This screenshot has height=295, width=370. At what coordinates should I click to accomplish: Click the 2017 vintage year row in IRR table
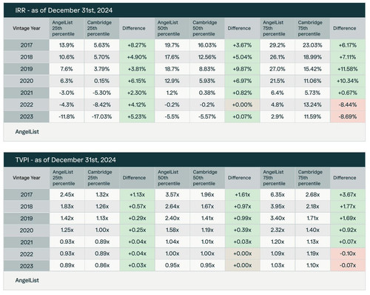point(184,45)
